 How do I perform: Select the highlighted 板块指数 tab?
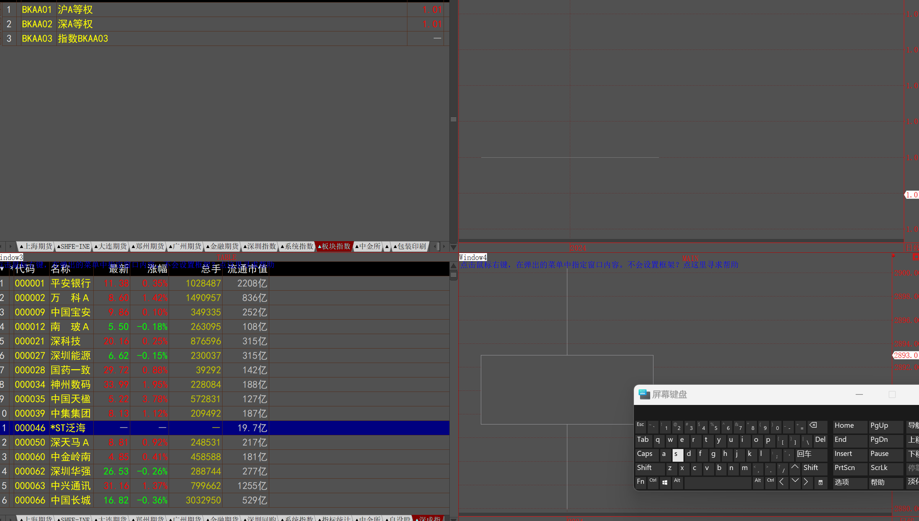click(x=335, y=247)
